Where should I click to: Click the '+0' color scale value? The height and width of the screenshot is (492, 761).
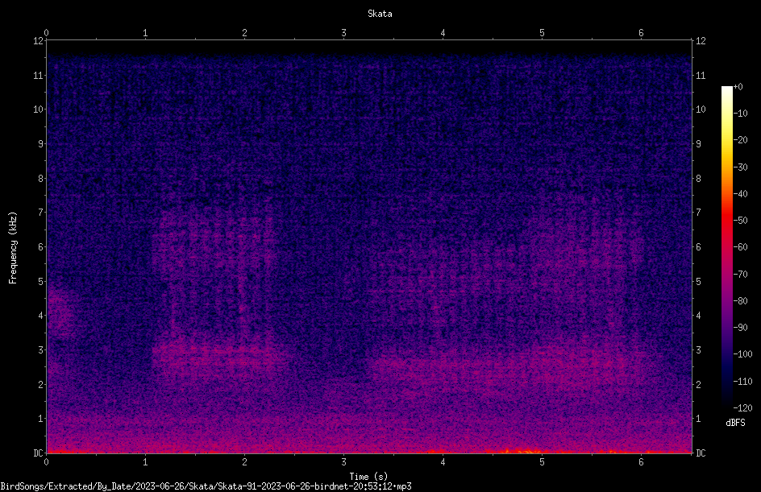(738, 87)
